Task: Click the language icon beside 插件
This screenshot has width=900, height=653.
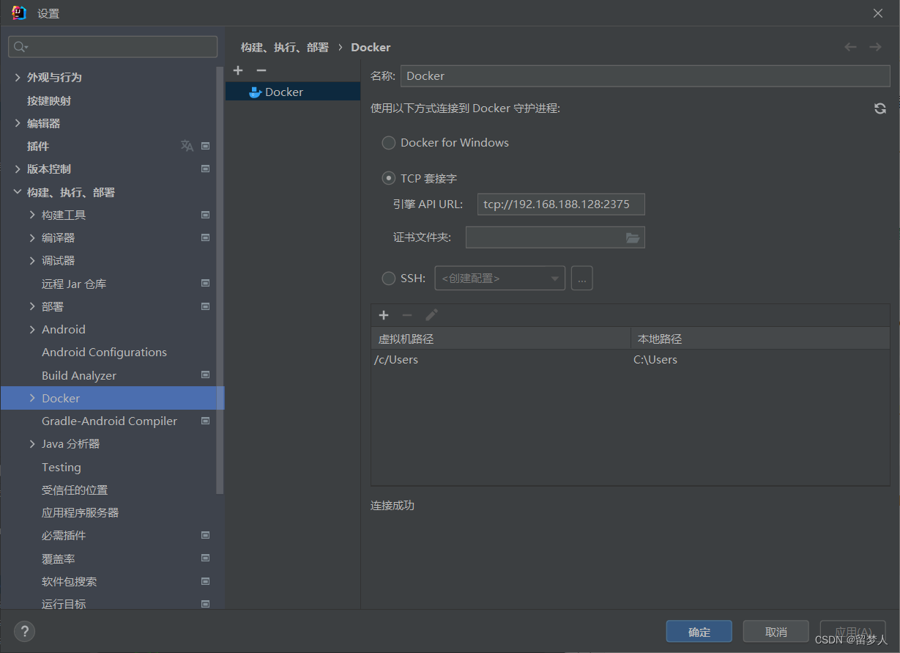Action: (x=187, y=146)
